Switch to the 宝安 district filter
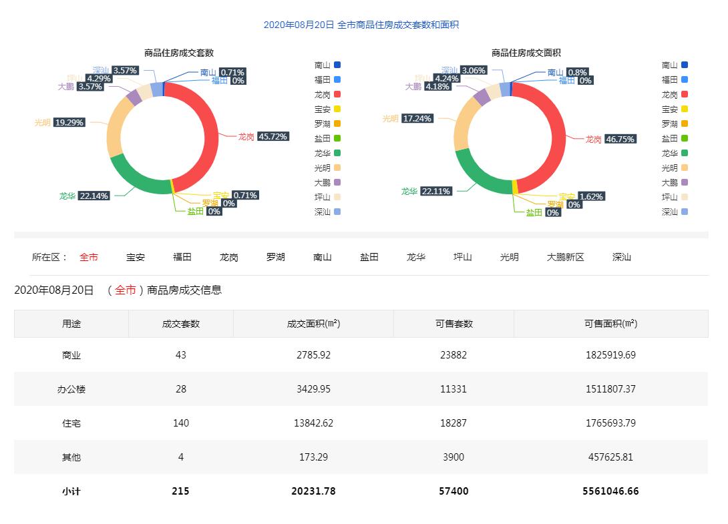Screen dimensions: 728x524 pos(136,257)
